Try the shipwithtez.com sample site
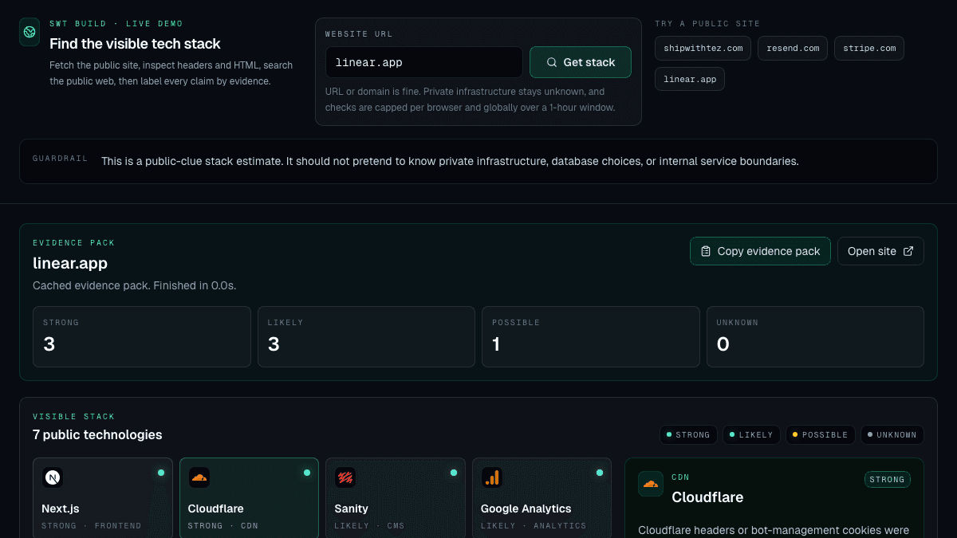 (703, 49)
